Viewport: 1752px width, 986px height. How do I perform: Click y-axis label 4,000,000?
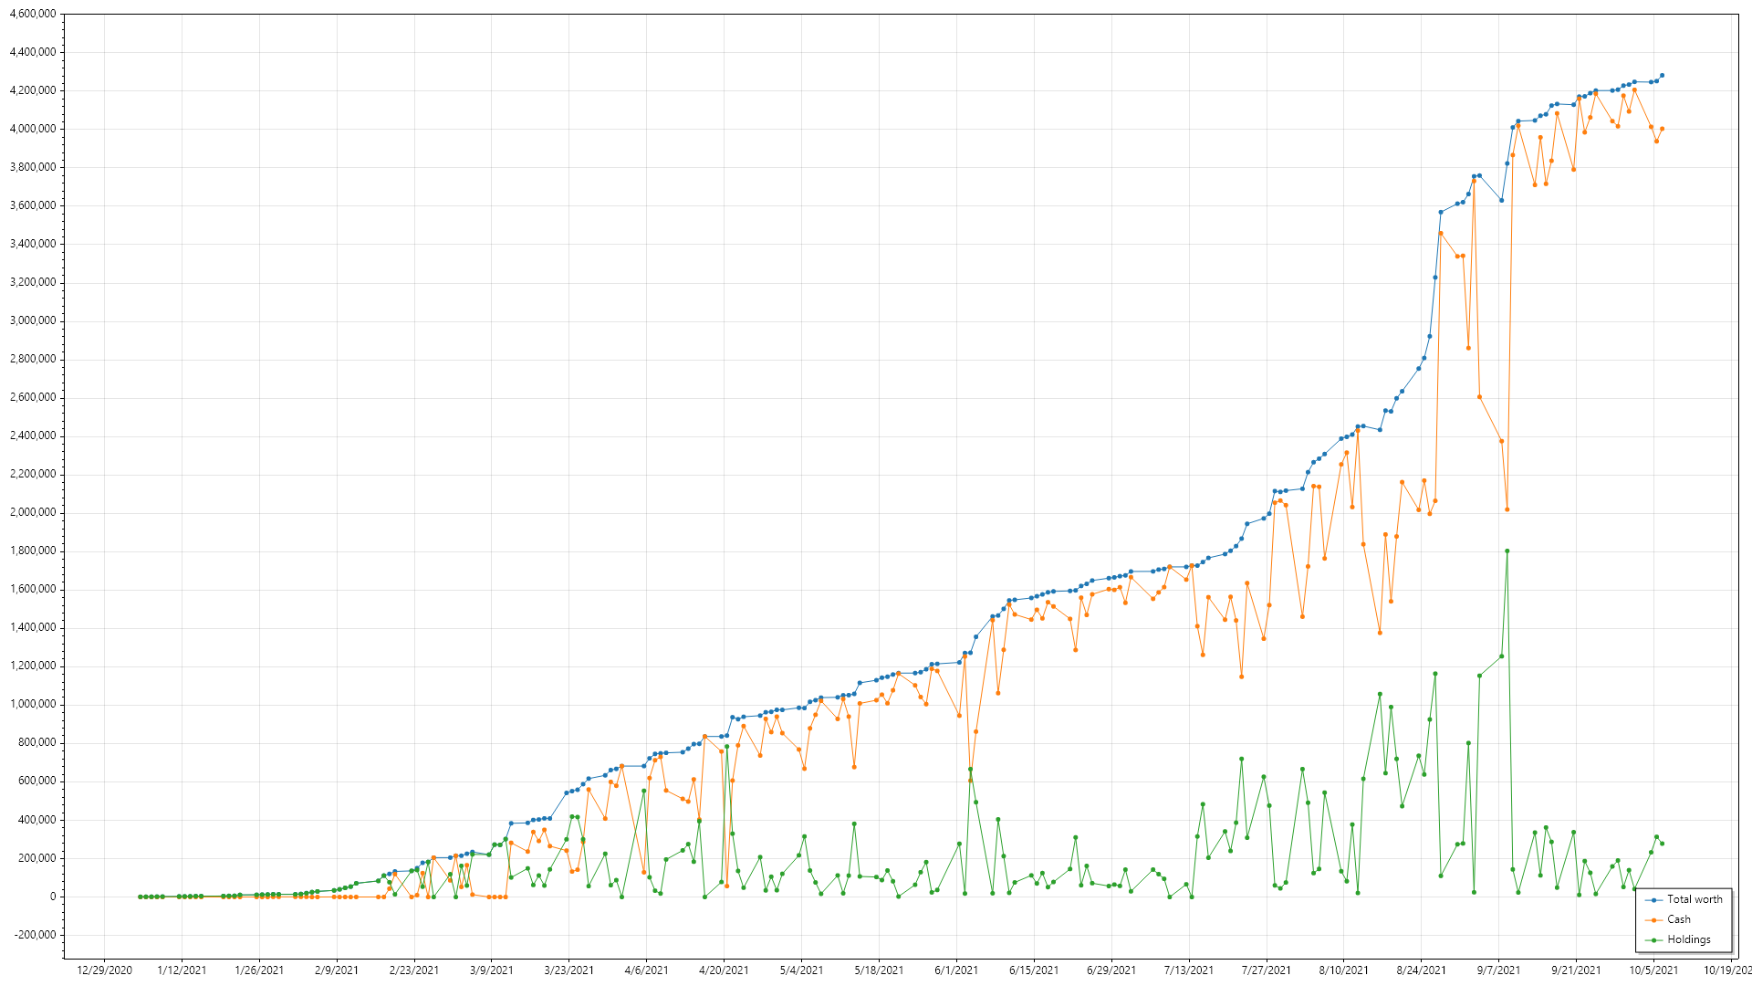32,129
